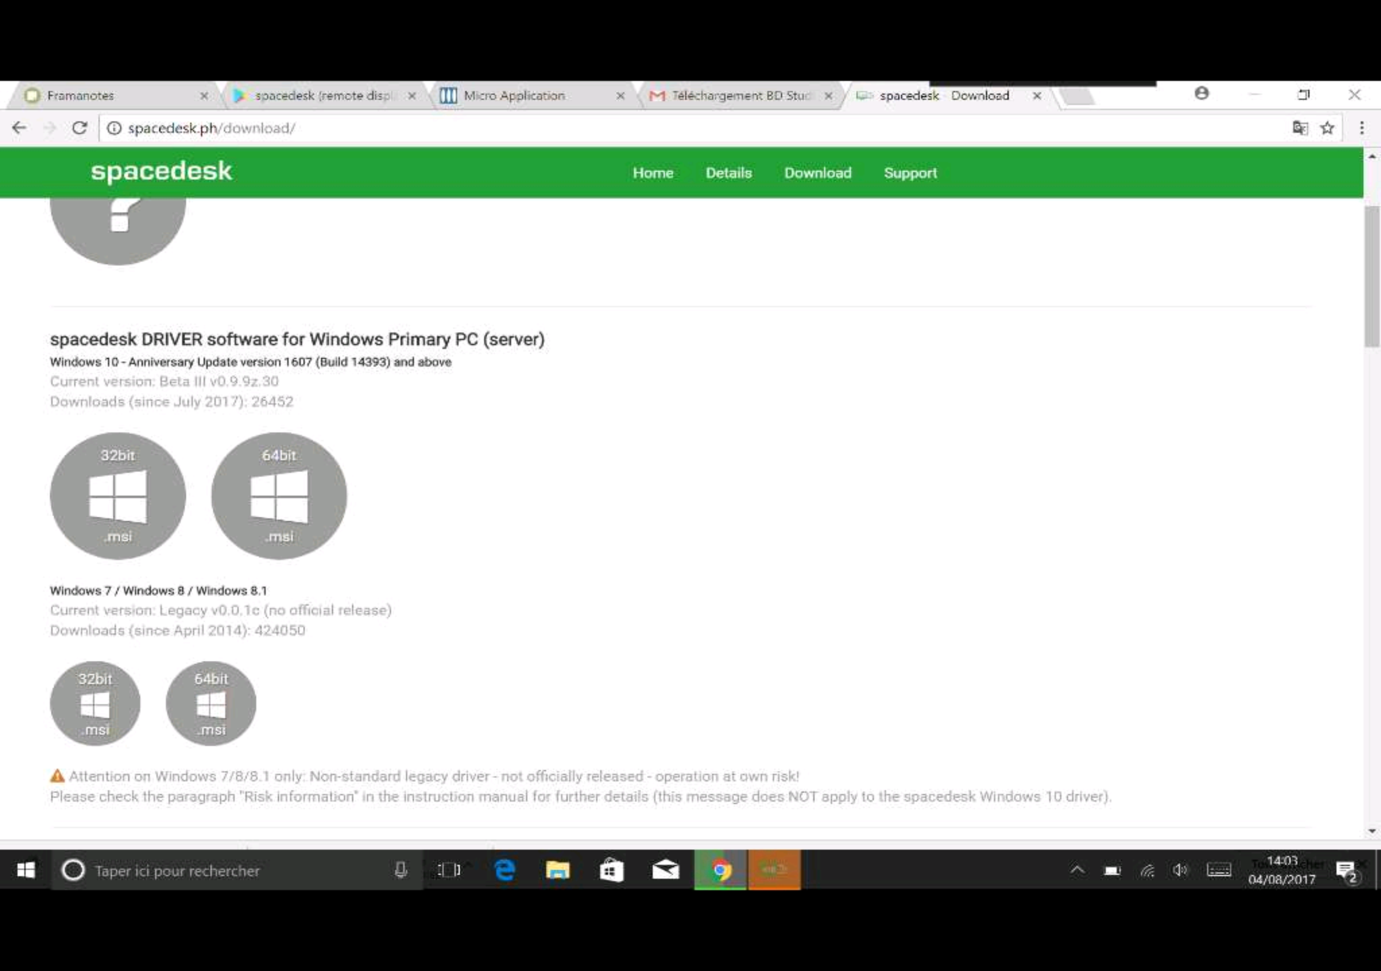Click the text 'Downloads (since July 2017): 26452'
Viewport: 1381px width, 971px height.
pyautogui.click(x=172, y=401)
